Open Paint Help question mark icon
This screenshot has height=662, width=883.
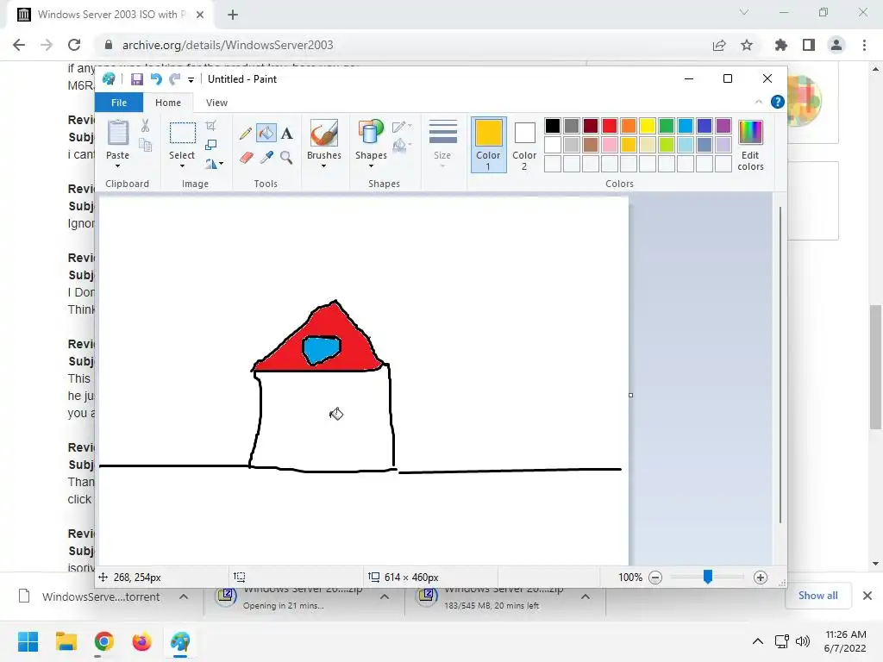[x=778, y=102]
